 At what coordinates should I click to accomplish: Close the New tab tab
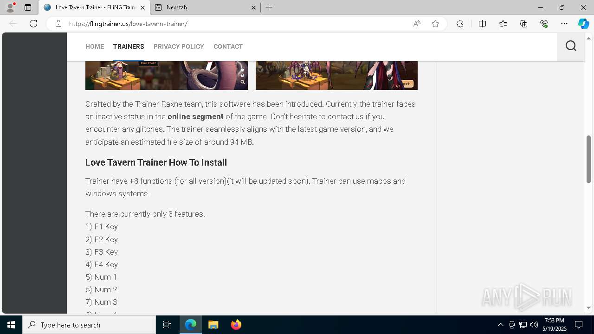253,7
